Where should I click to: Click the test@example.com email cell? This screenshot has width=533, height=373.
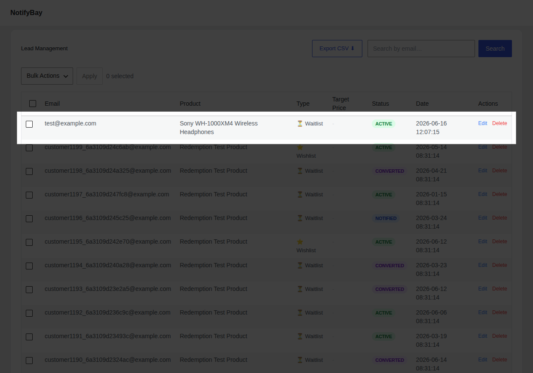click(70, 123)
